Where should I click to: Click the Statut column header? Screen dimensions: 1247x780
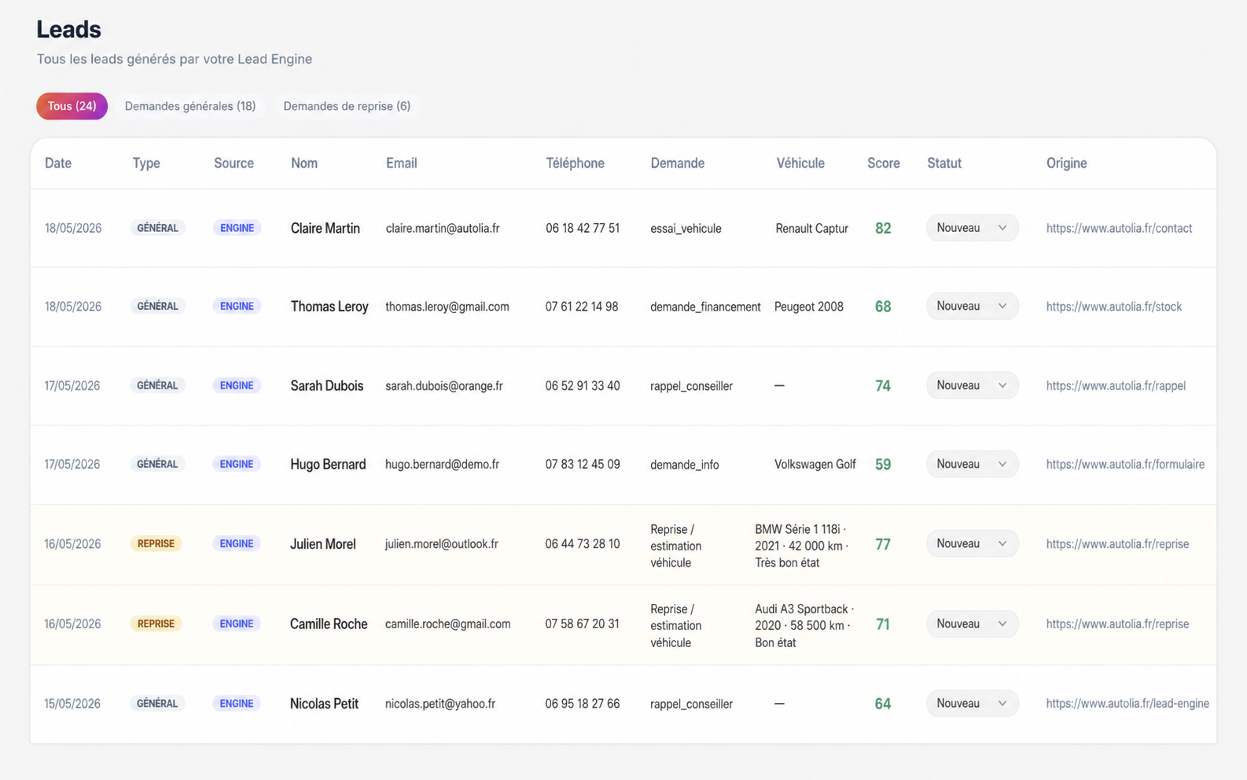pyautogui.click(x=944, y=163)
